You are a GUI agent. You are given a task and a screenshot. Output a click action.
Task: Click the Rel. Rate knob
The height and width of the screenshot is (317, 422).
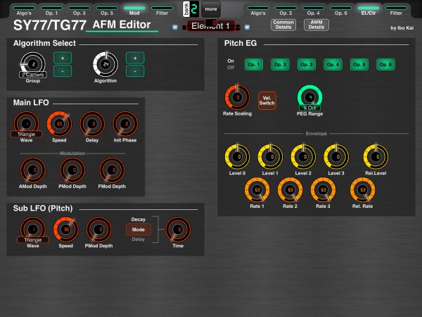[x=362, y=189]
